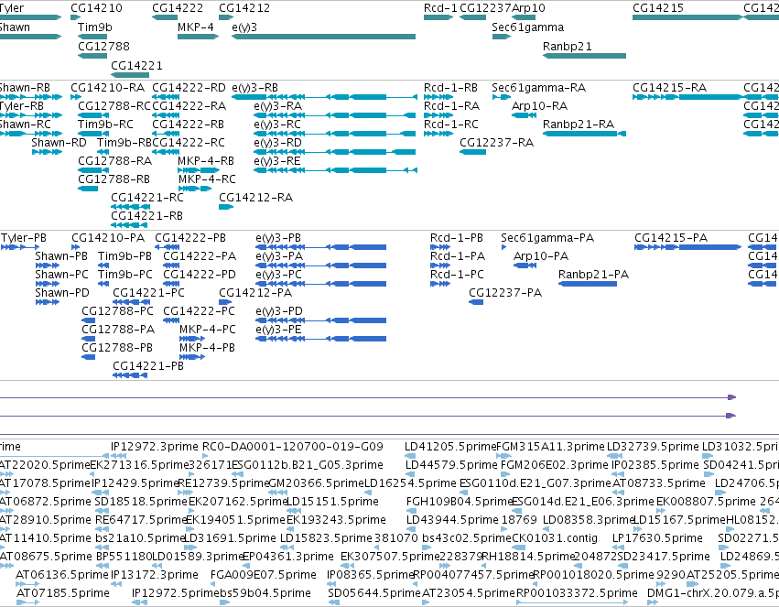Click protein CG14215-PA
The image size is (779, 607).
point(688,247)
